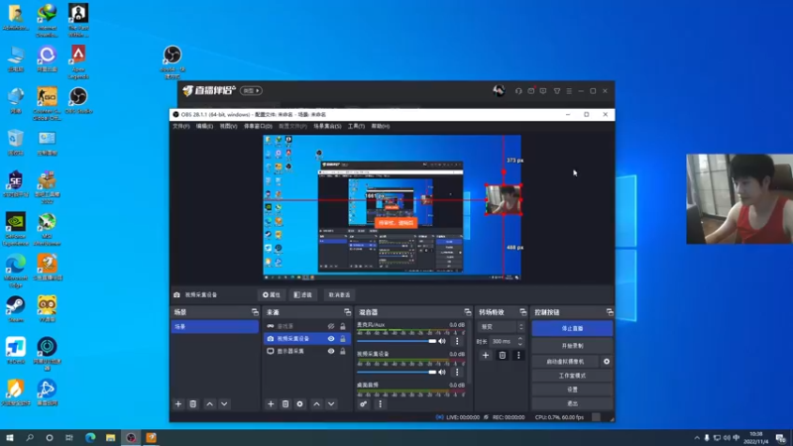Open the hamburger menu in 直播伴侣 title bar
The width and height of the screenshot is (793, 446).
point(569,91)
